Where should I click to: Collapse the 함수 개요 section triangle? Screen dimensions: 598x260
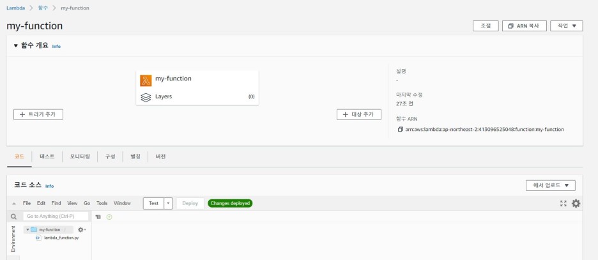15,46
